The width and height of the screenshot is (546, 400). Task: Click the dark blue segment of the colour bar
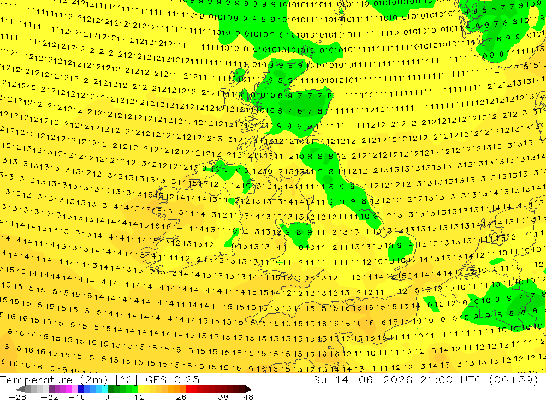click(x=81, y=389)
